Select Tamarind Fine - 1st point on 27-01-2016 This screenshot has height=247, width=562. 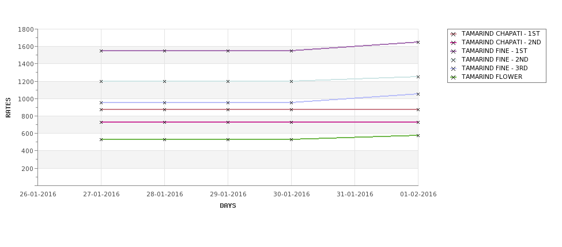[101, 51]
